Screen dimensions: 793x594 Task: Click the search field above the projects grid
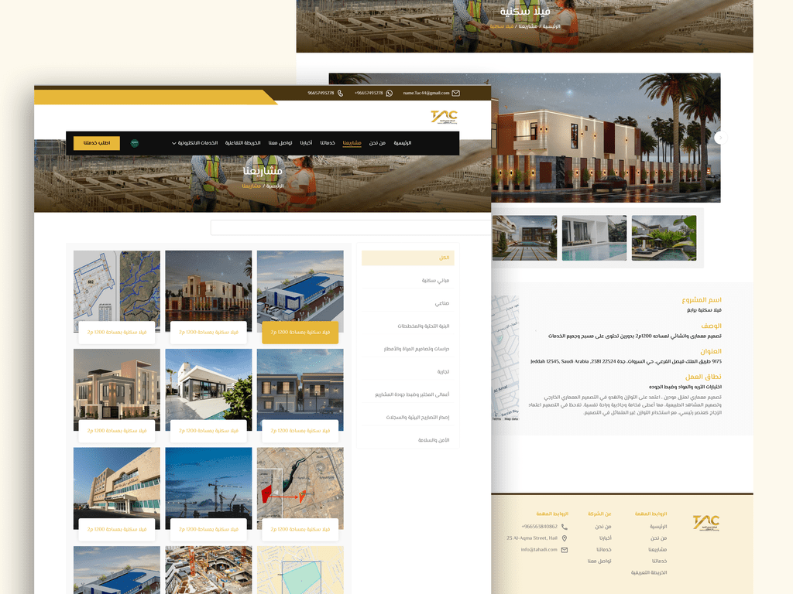click(351, 228)
